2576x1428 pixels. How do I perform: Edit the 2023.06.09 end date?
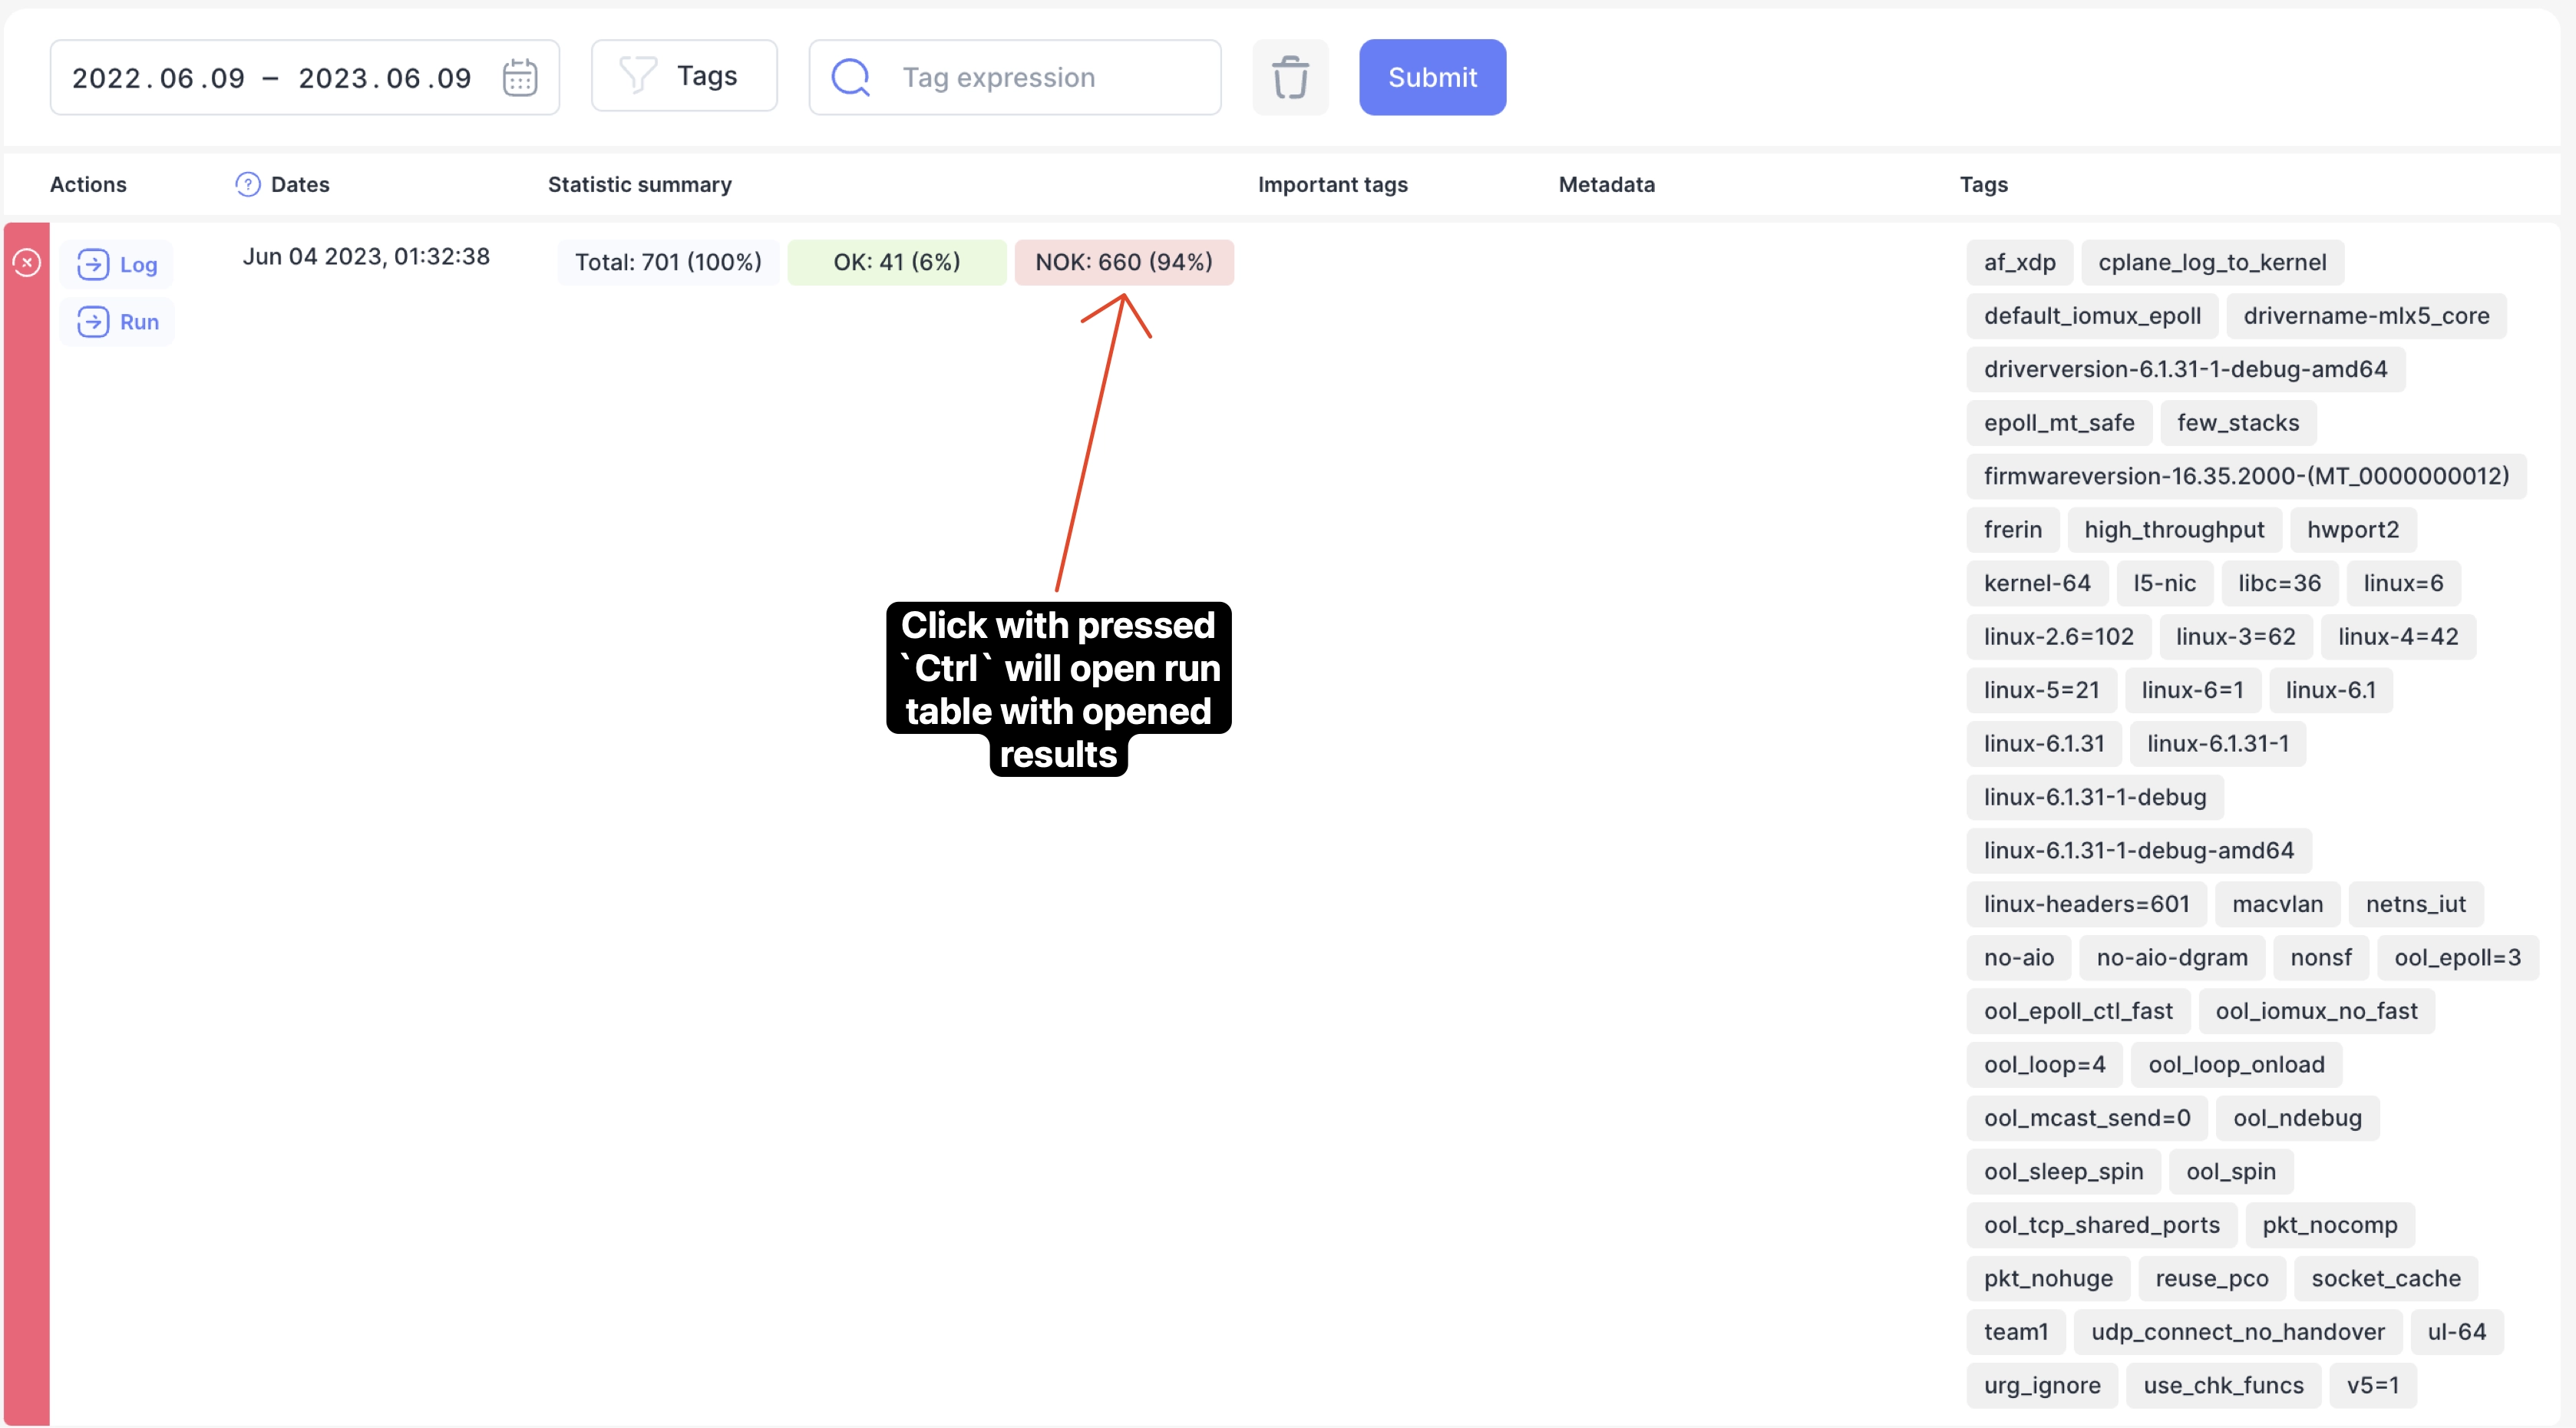pyautogui.click(x=385, y=78)
